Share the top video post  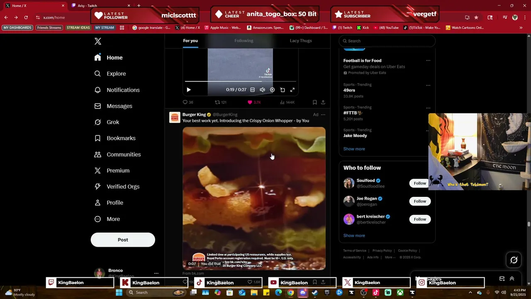click(323, 102)
